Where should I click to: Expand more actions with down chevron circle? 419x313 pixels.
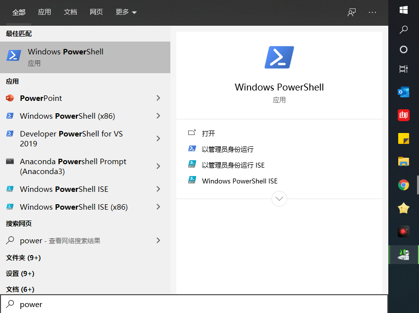coord(279,199)
